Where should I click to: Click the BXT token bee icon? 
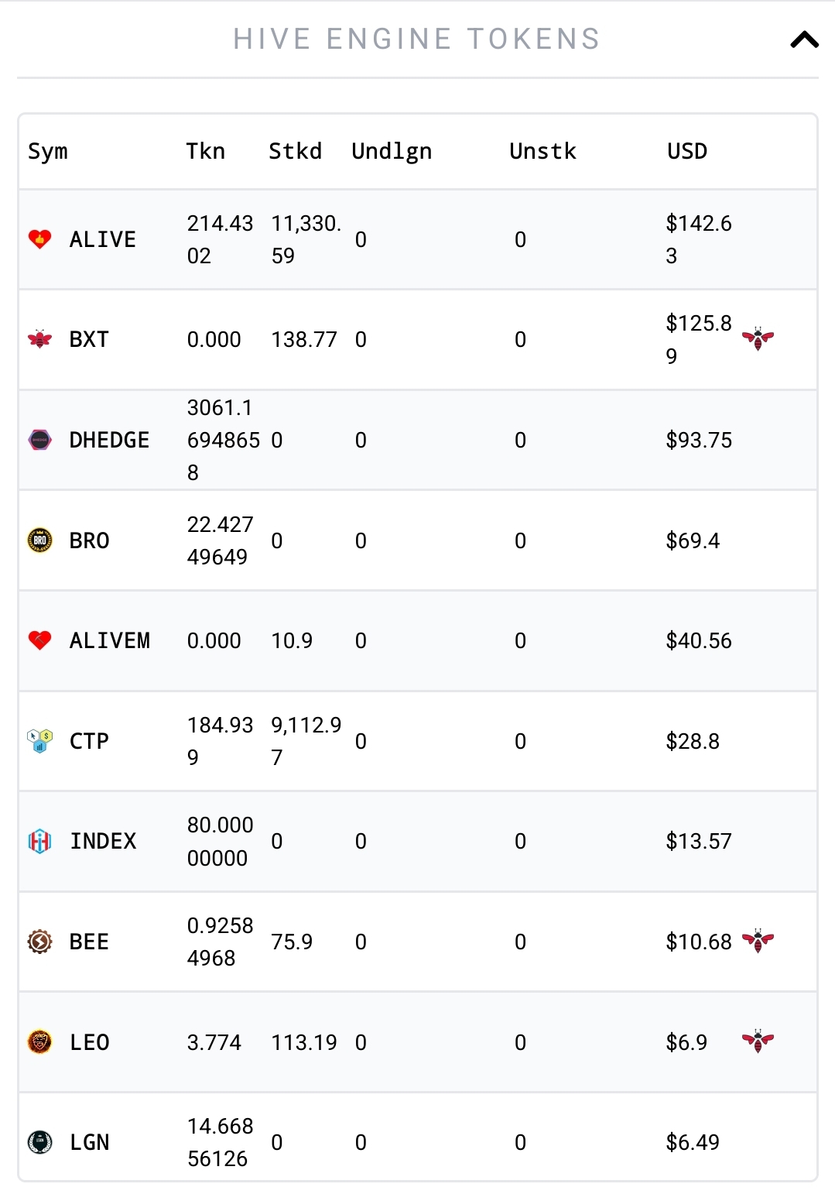[39, 339]
